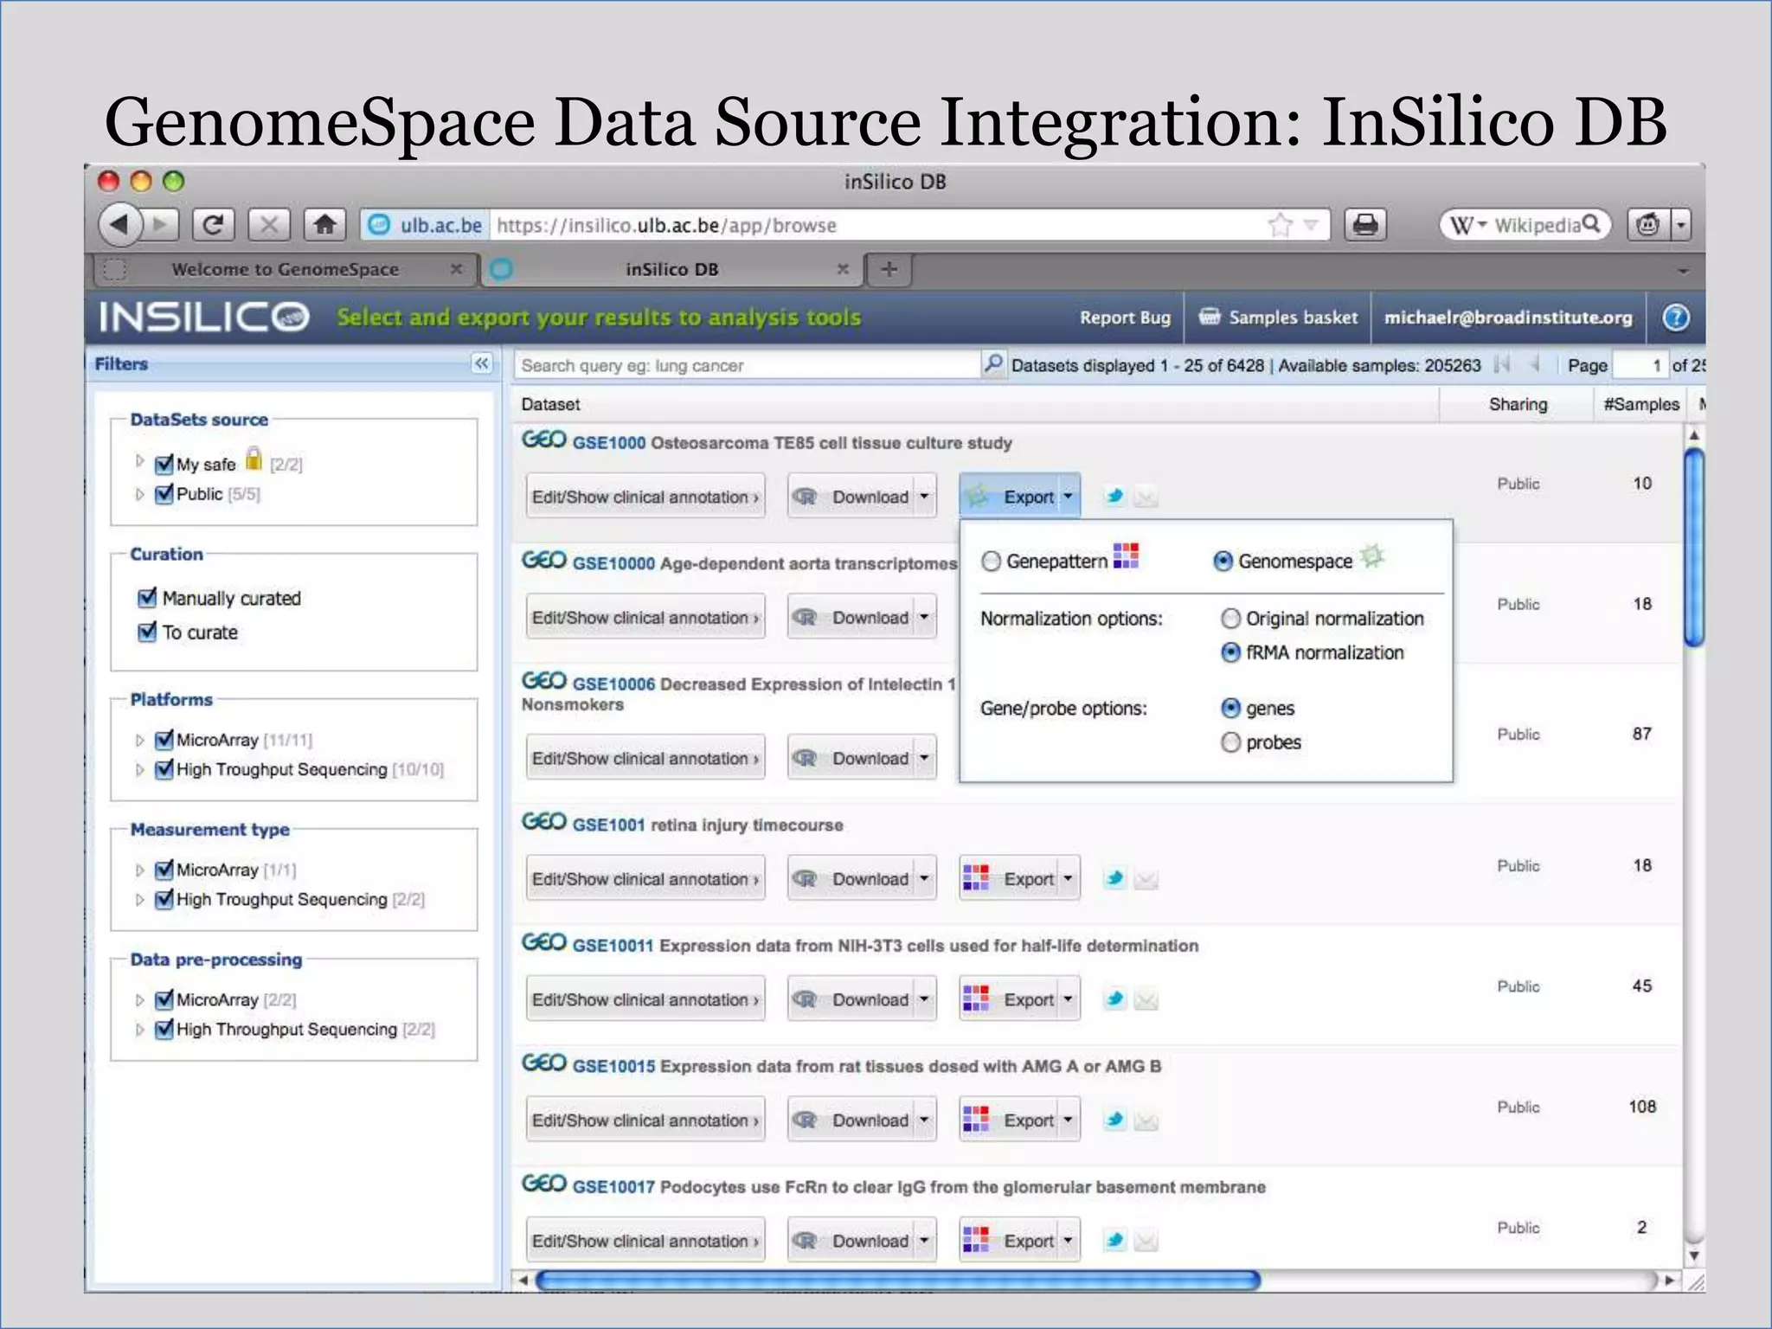1772x1329 pixels.
Task: Click Report Bug in header
Action: (1125, 318)
